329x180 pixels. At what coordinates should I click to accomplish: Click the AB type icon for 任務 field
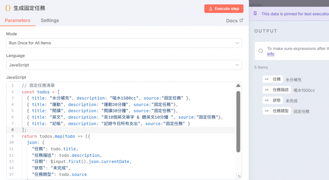point(266,79)
